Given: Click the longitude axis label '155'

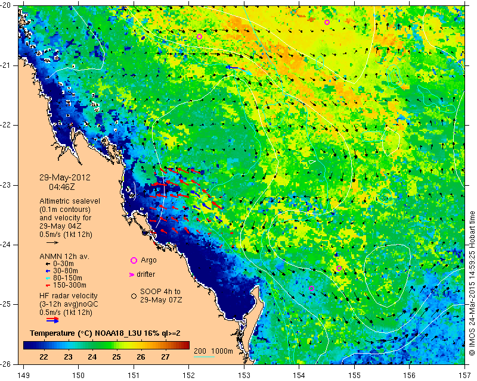Looking at the screenshot, I should tap(354, 376).
